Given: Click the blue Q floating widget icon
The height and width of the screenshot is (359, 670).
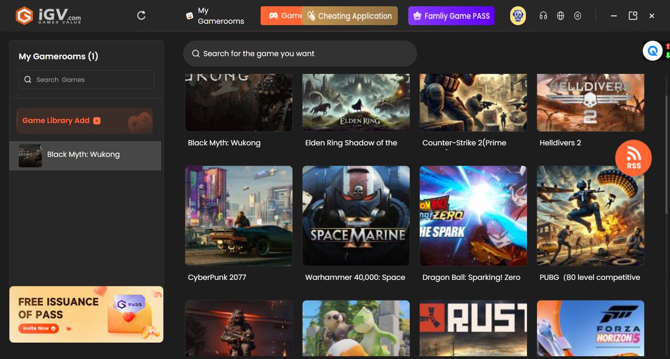Looking at the screenshot, I should pos(652,51).
